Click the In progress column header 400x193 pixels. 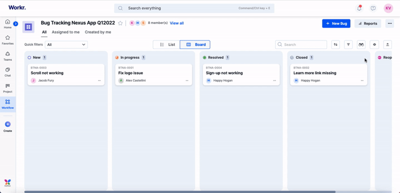(x=130, y=57)
